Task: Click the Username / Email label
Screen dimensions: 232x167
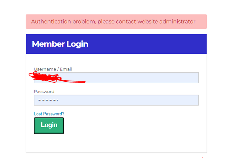Action: (x=53, y=69)
